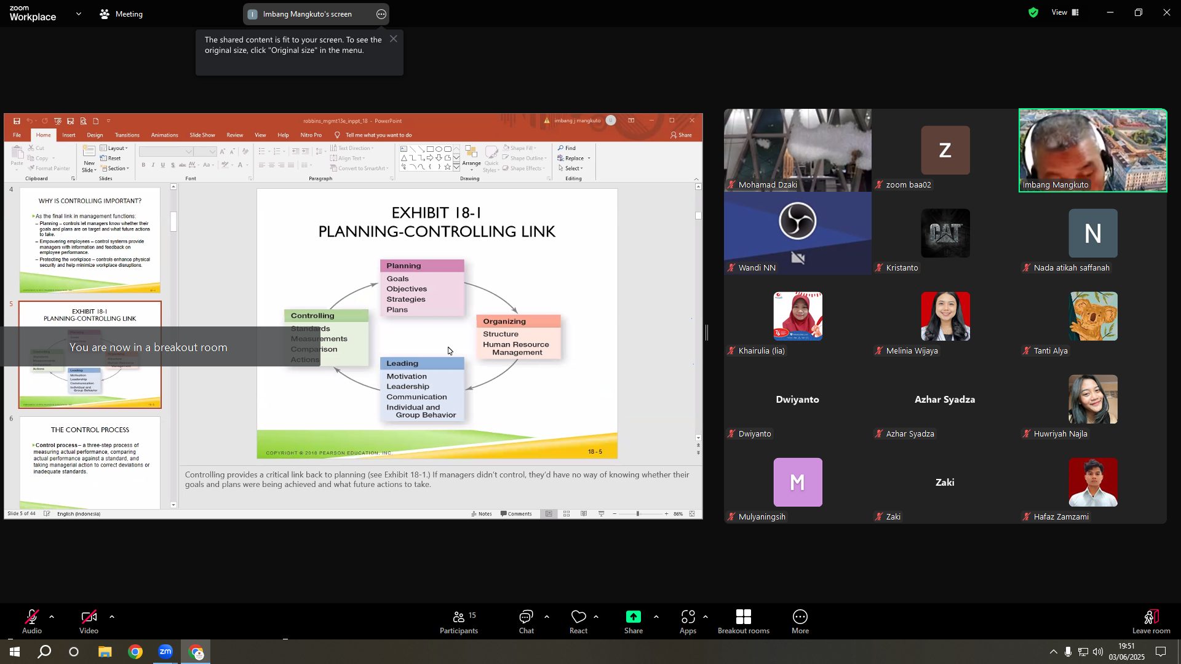Dismiss the shared content size tooltip
The width and height of the screenshot is (1181, 664).
coord(394,39)
